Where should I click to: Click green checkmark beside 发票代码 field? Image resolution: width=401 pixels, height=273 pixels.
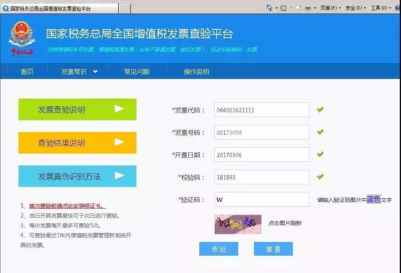320,110
